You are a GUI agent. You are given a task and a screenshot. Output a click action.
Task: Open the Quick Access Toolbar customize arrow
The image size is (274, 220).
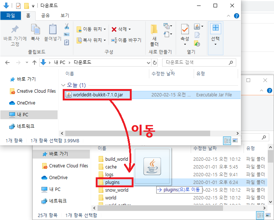tap(33, 6)
